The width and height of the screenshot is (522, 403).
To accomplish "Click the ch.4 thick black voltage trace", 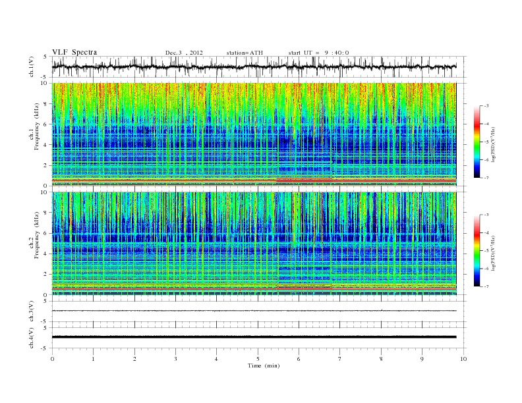I will tap(254, 337).
